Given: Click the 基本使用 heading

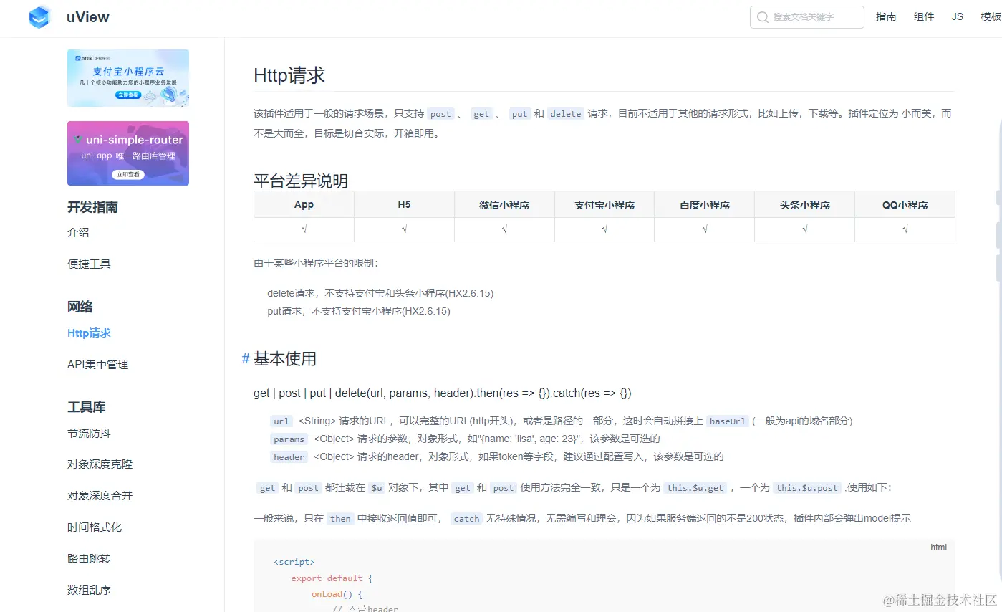Looking at the screenshot, I should pos(285,359).
